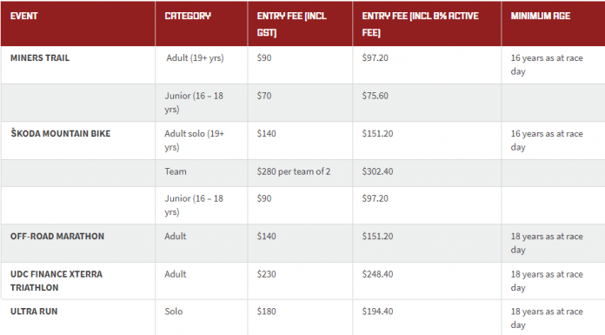
Task: Click the ULTRA RUN event name
Action: tap(34, 312)
